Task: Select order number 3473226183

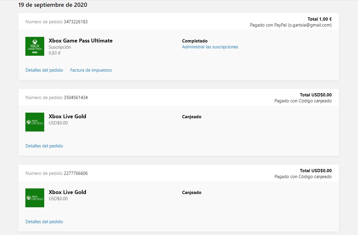Action: coord(75,22)
